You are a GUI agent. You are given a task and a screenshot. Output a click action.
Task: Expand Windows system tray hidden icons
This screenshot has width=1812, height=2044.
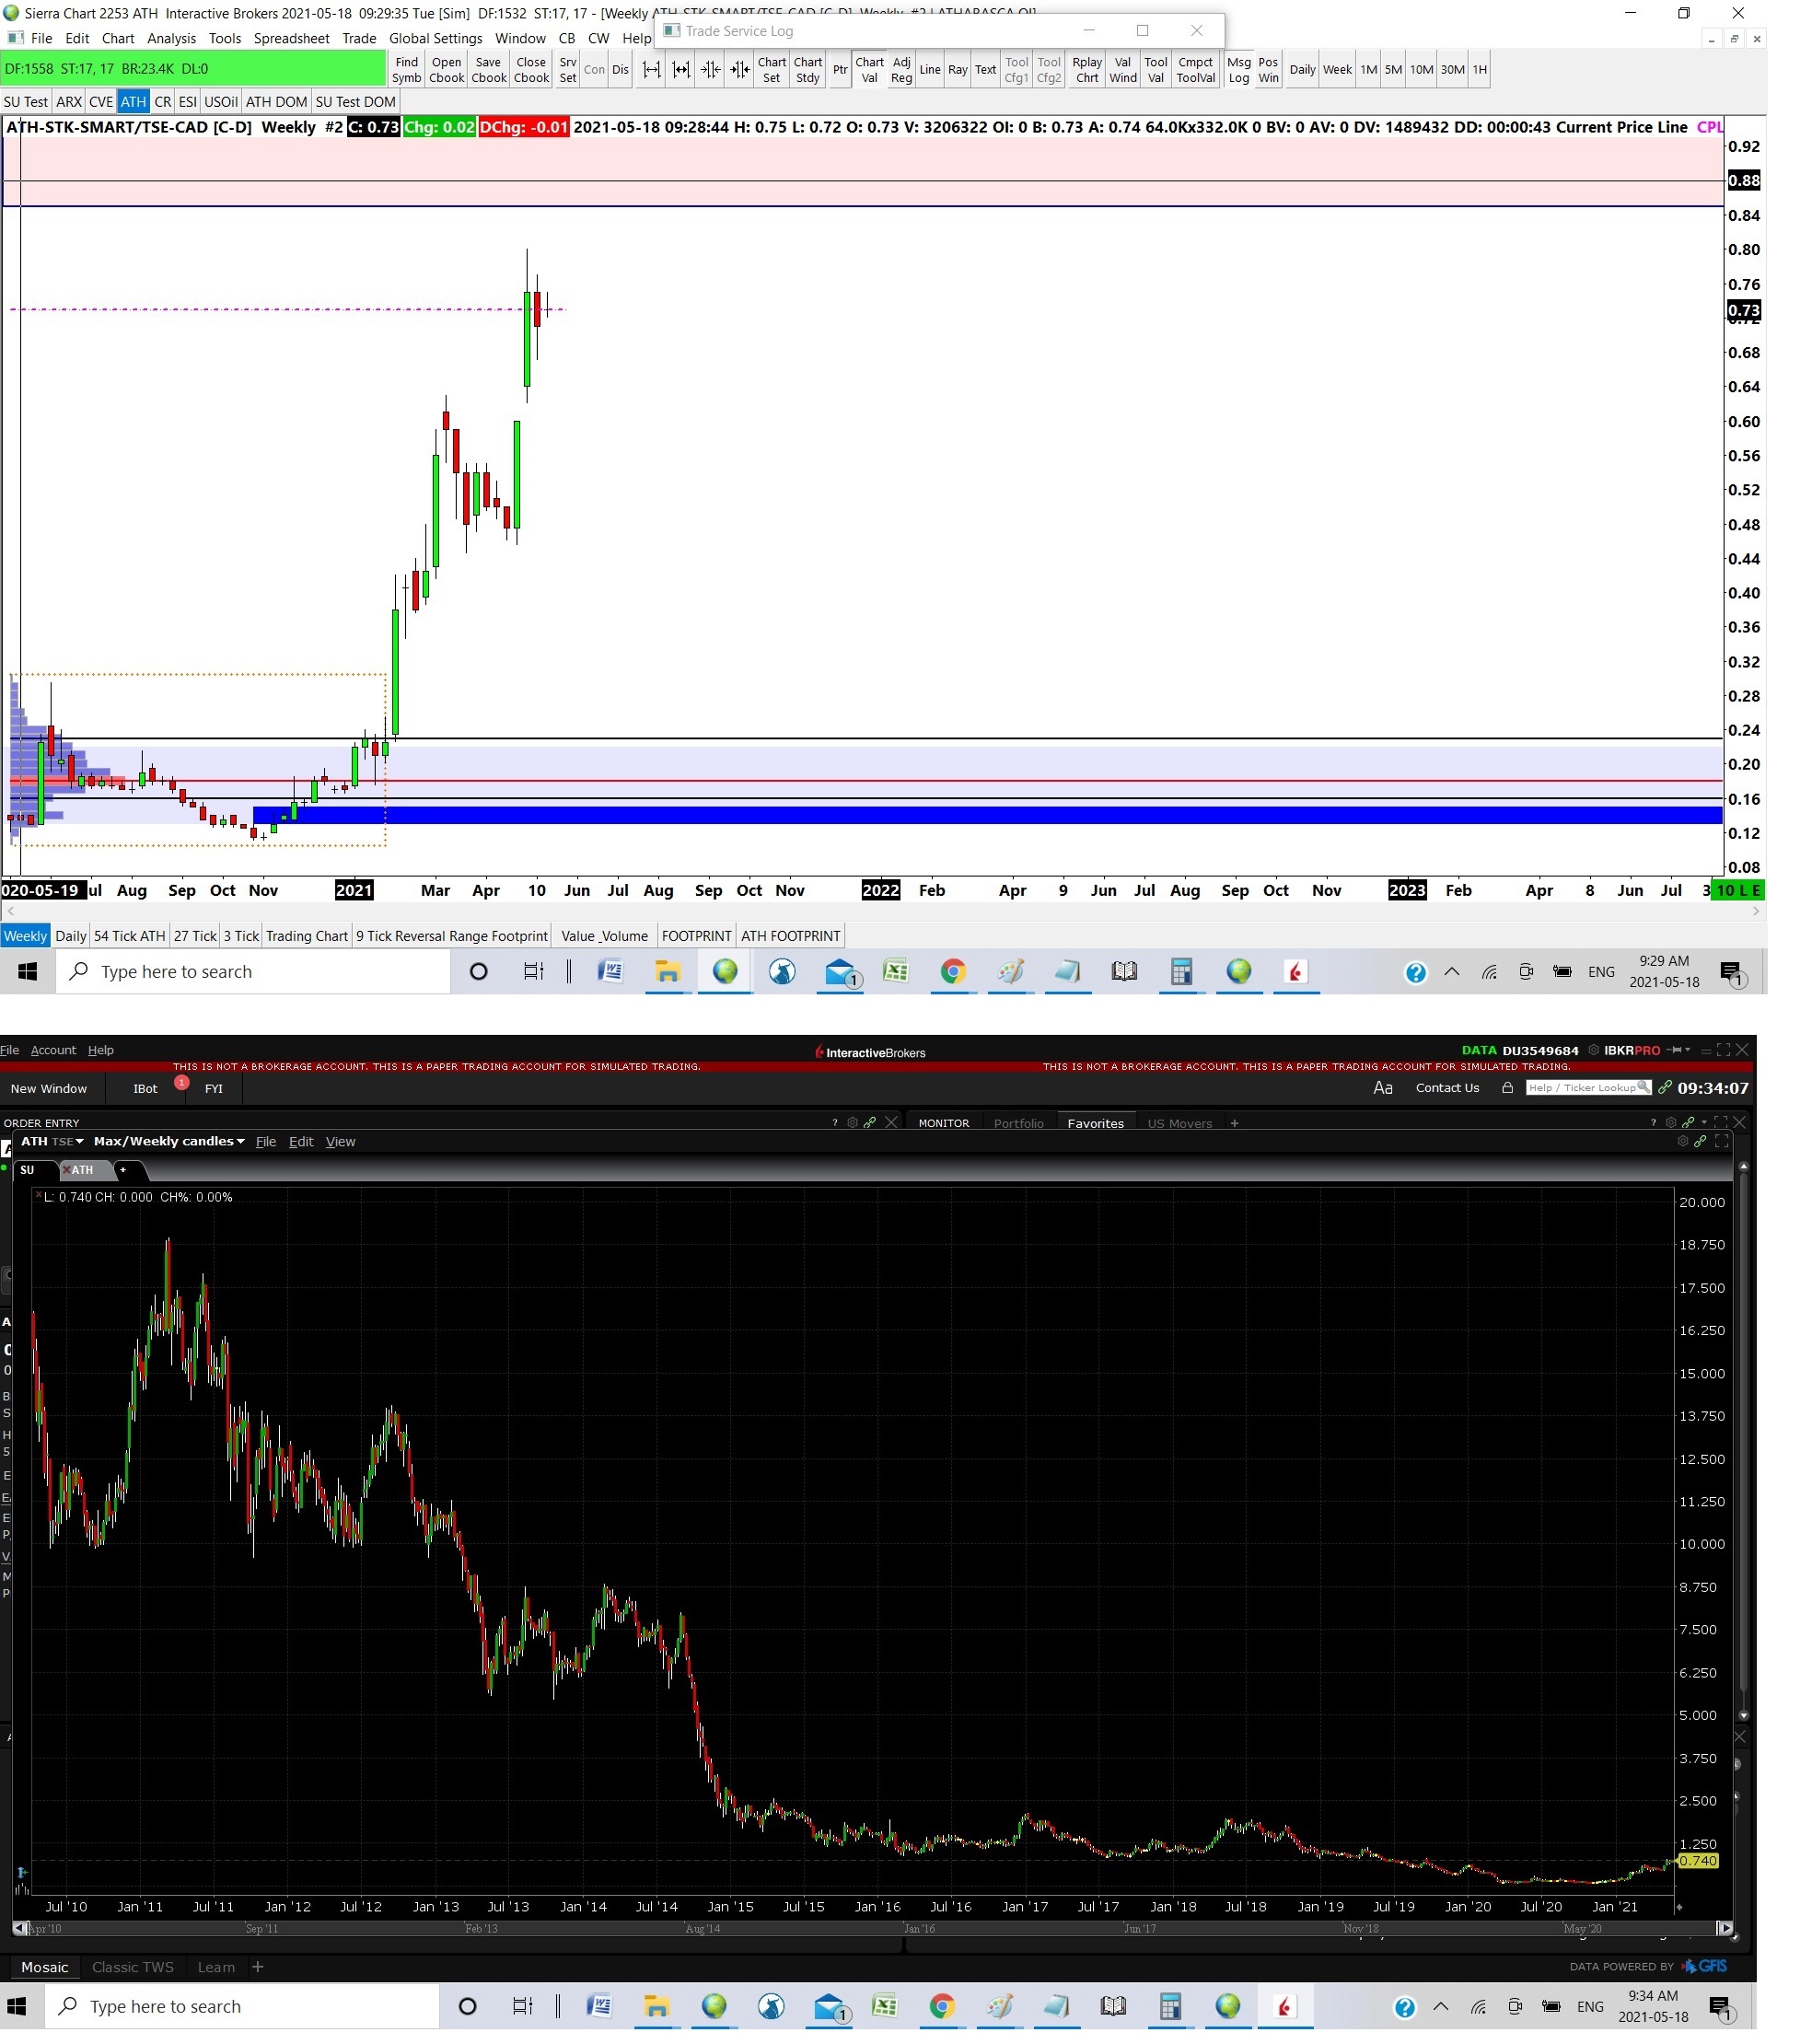(x=1440, y=2006)
